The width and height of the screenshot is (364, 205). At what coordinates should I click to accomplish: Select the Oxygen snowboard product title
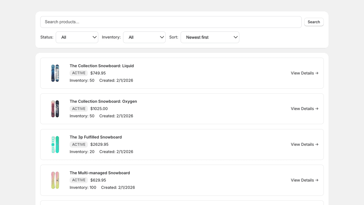(103, 101)
